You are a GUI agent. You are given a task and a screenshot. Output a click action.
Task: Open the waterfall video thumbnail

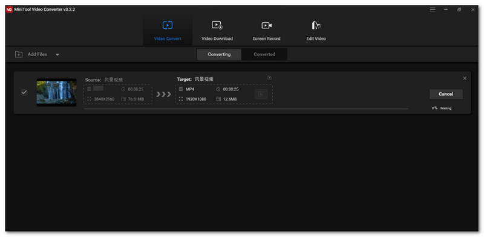click(x=56, y=92)
